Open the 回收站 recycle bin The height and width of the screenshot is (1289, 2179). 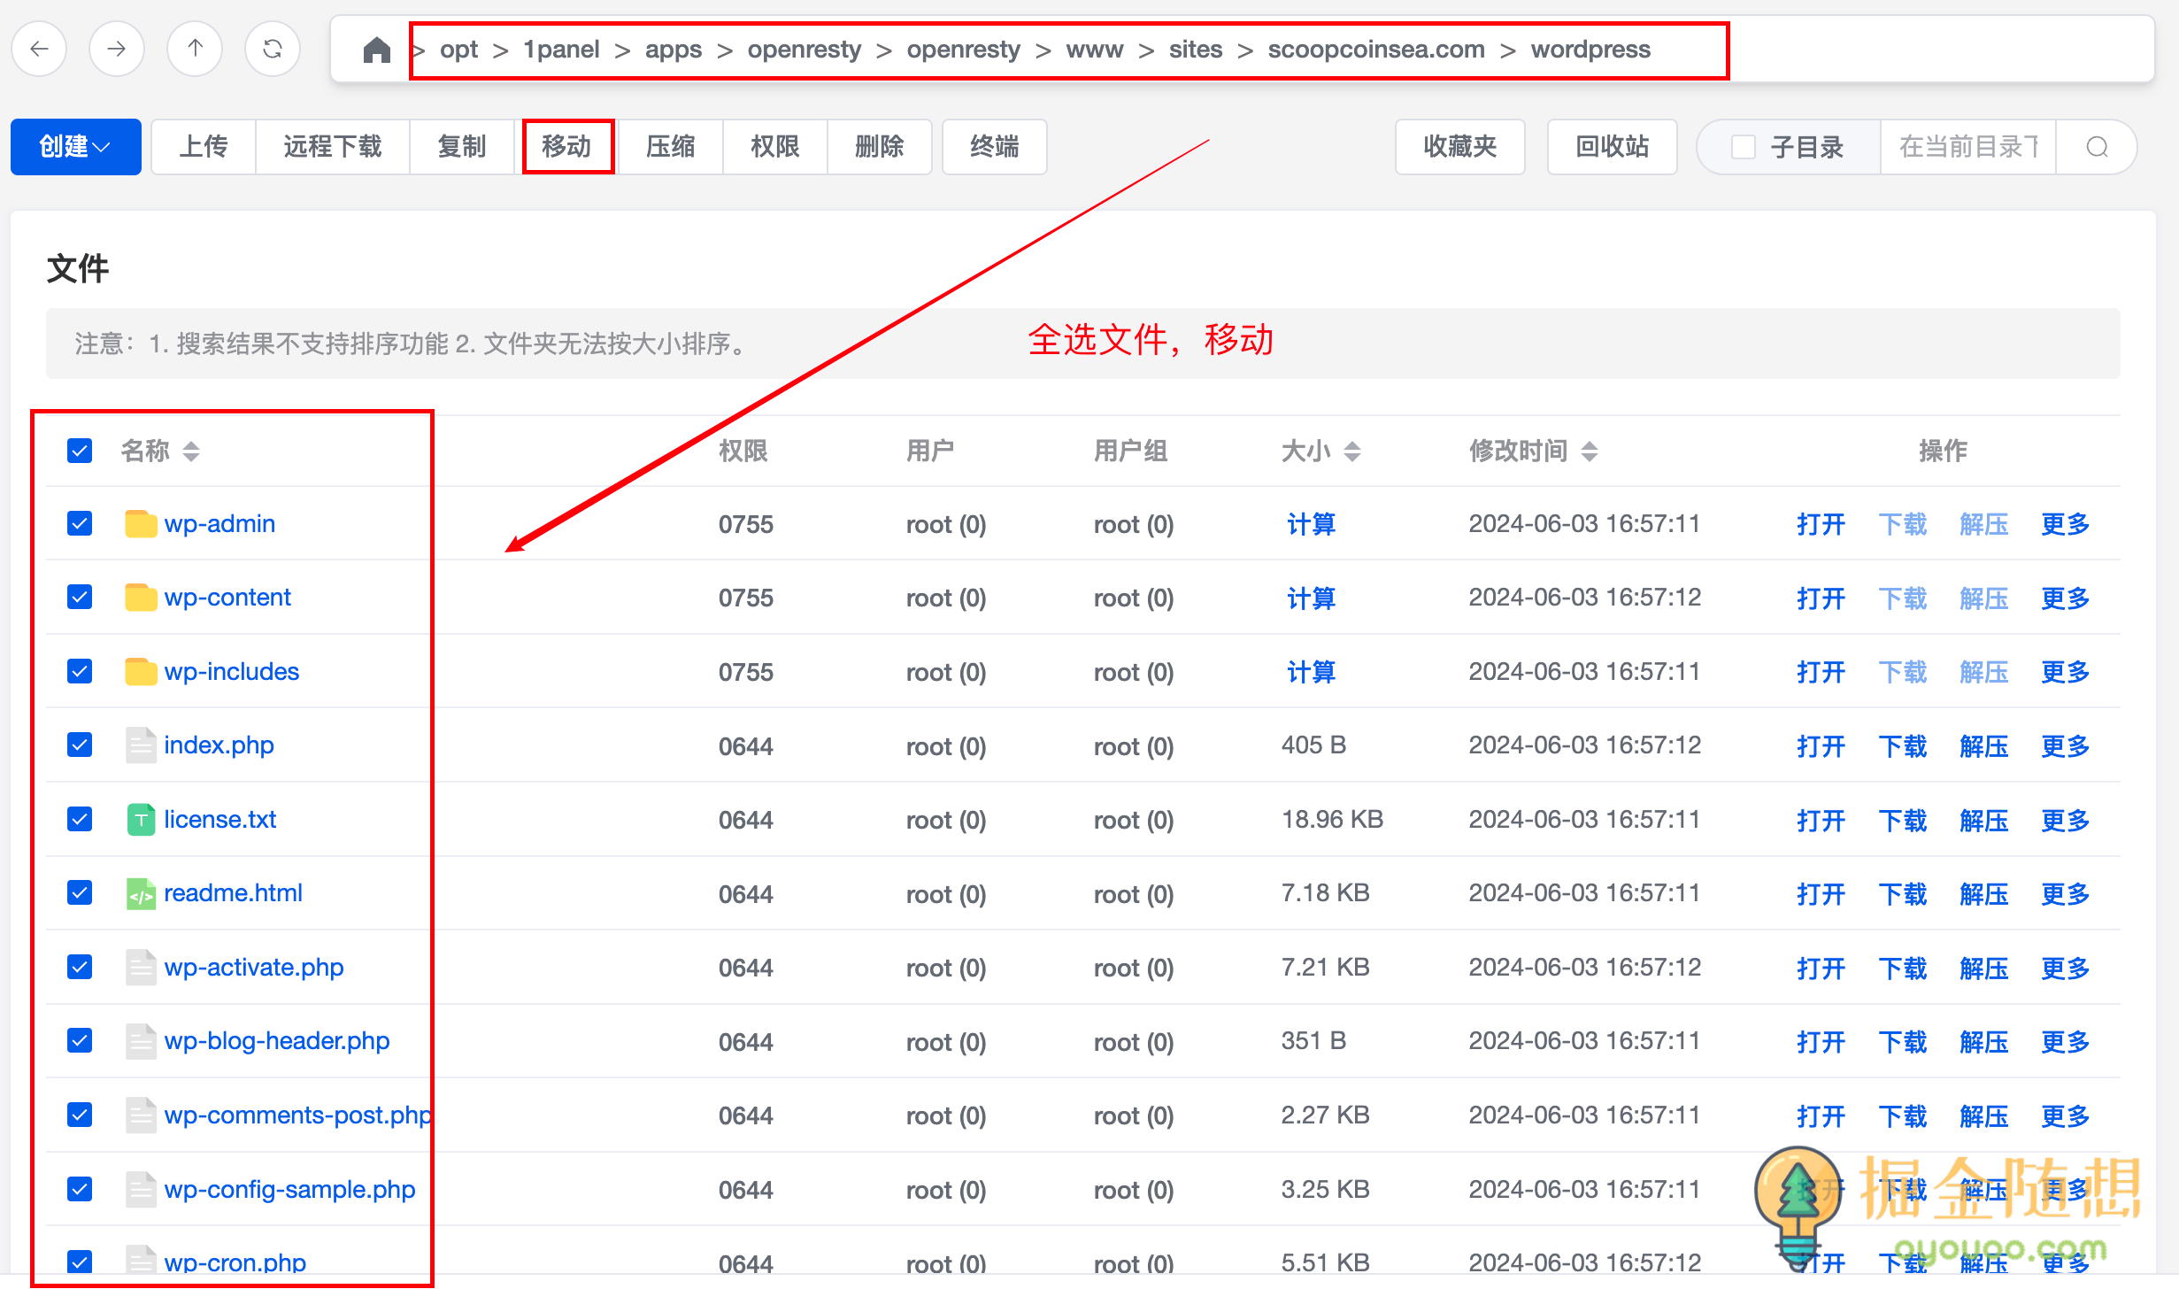[x=1612, y=147]
